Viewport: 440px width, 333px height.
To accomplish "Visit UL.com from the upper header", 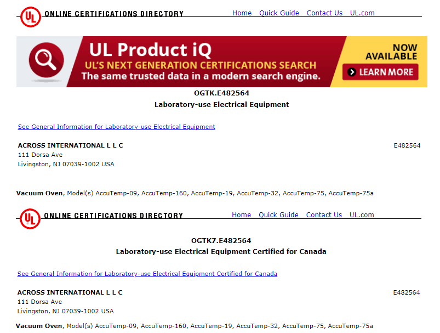I will click(x=362, y=13).
